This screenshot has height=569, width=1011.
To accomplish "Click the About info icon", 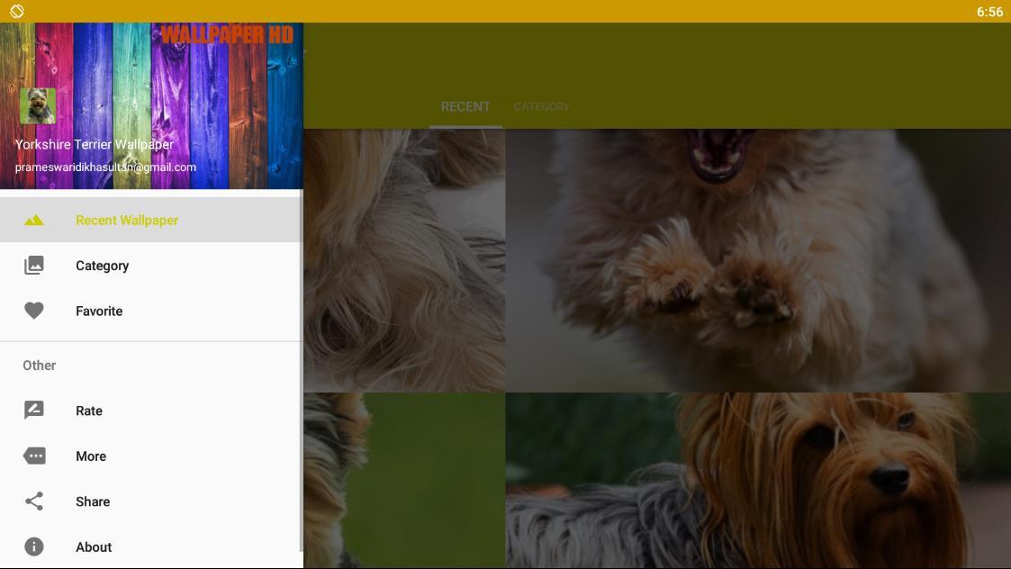I will point(33,547).
